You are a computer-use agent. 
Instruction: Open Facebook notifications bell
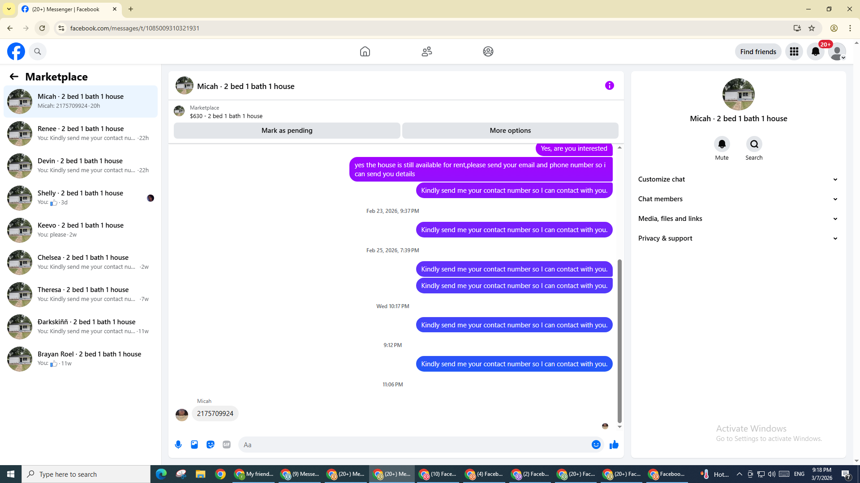(x=816, y=52)
